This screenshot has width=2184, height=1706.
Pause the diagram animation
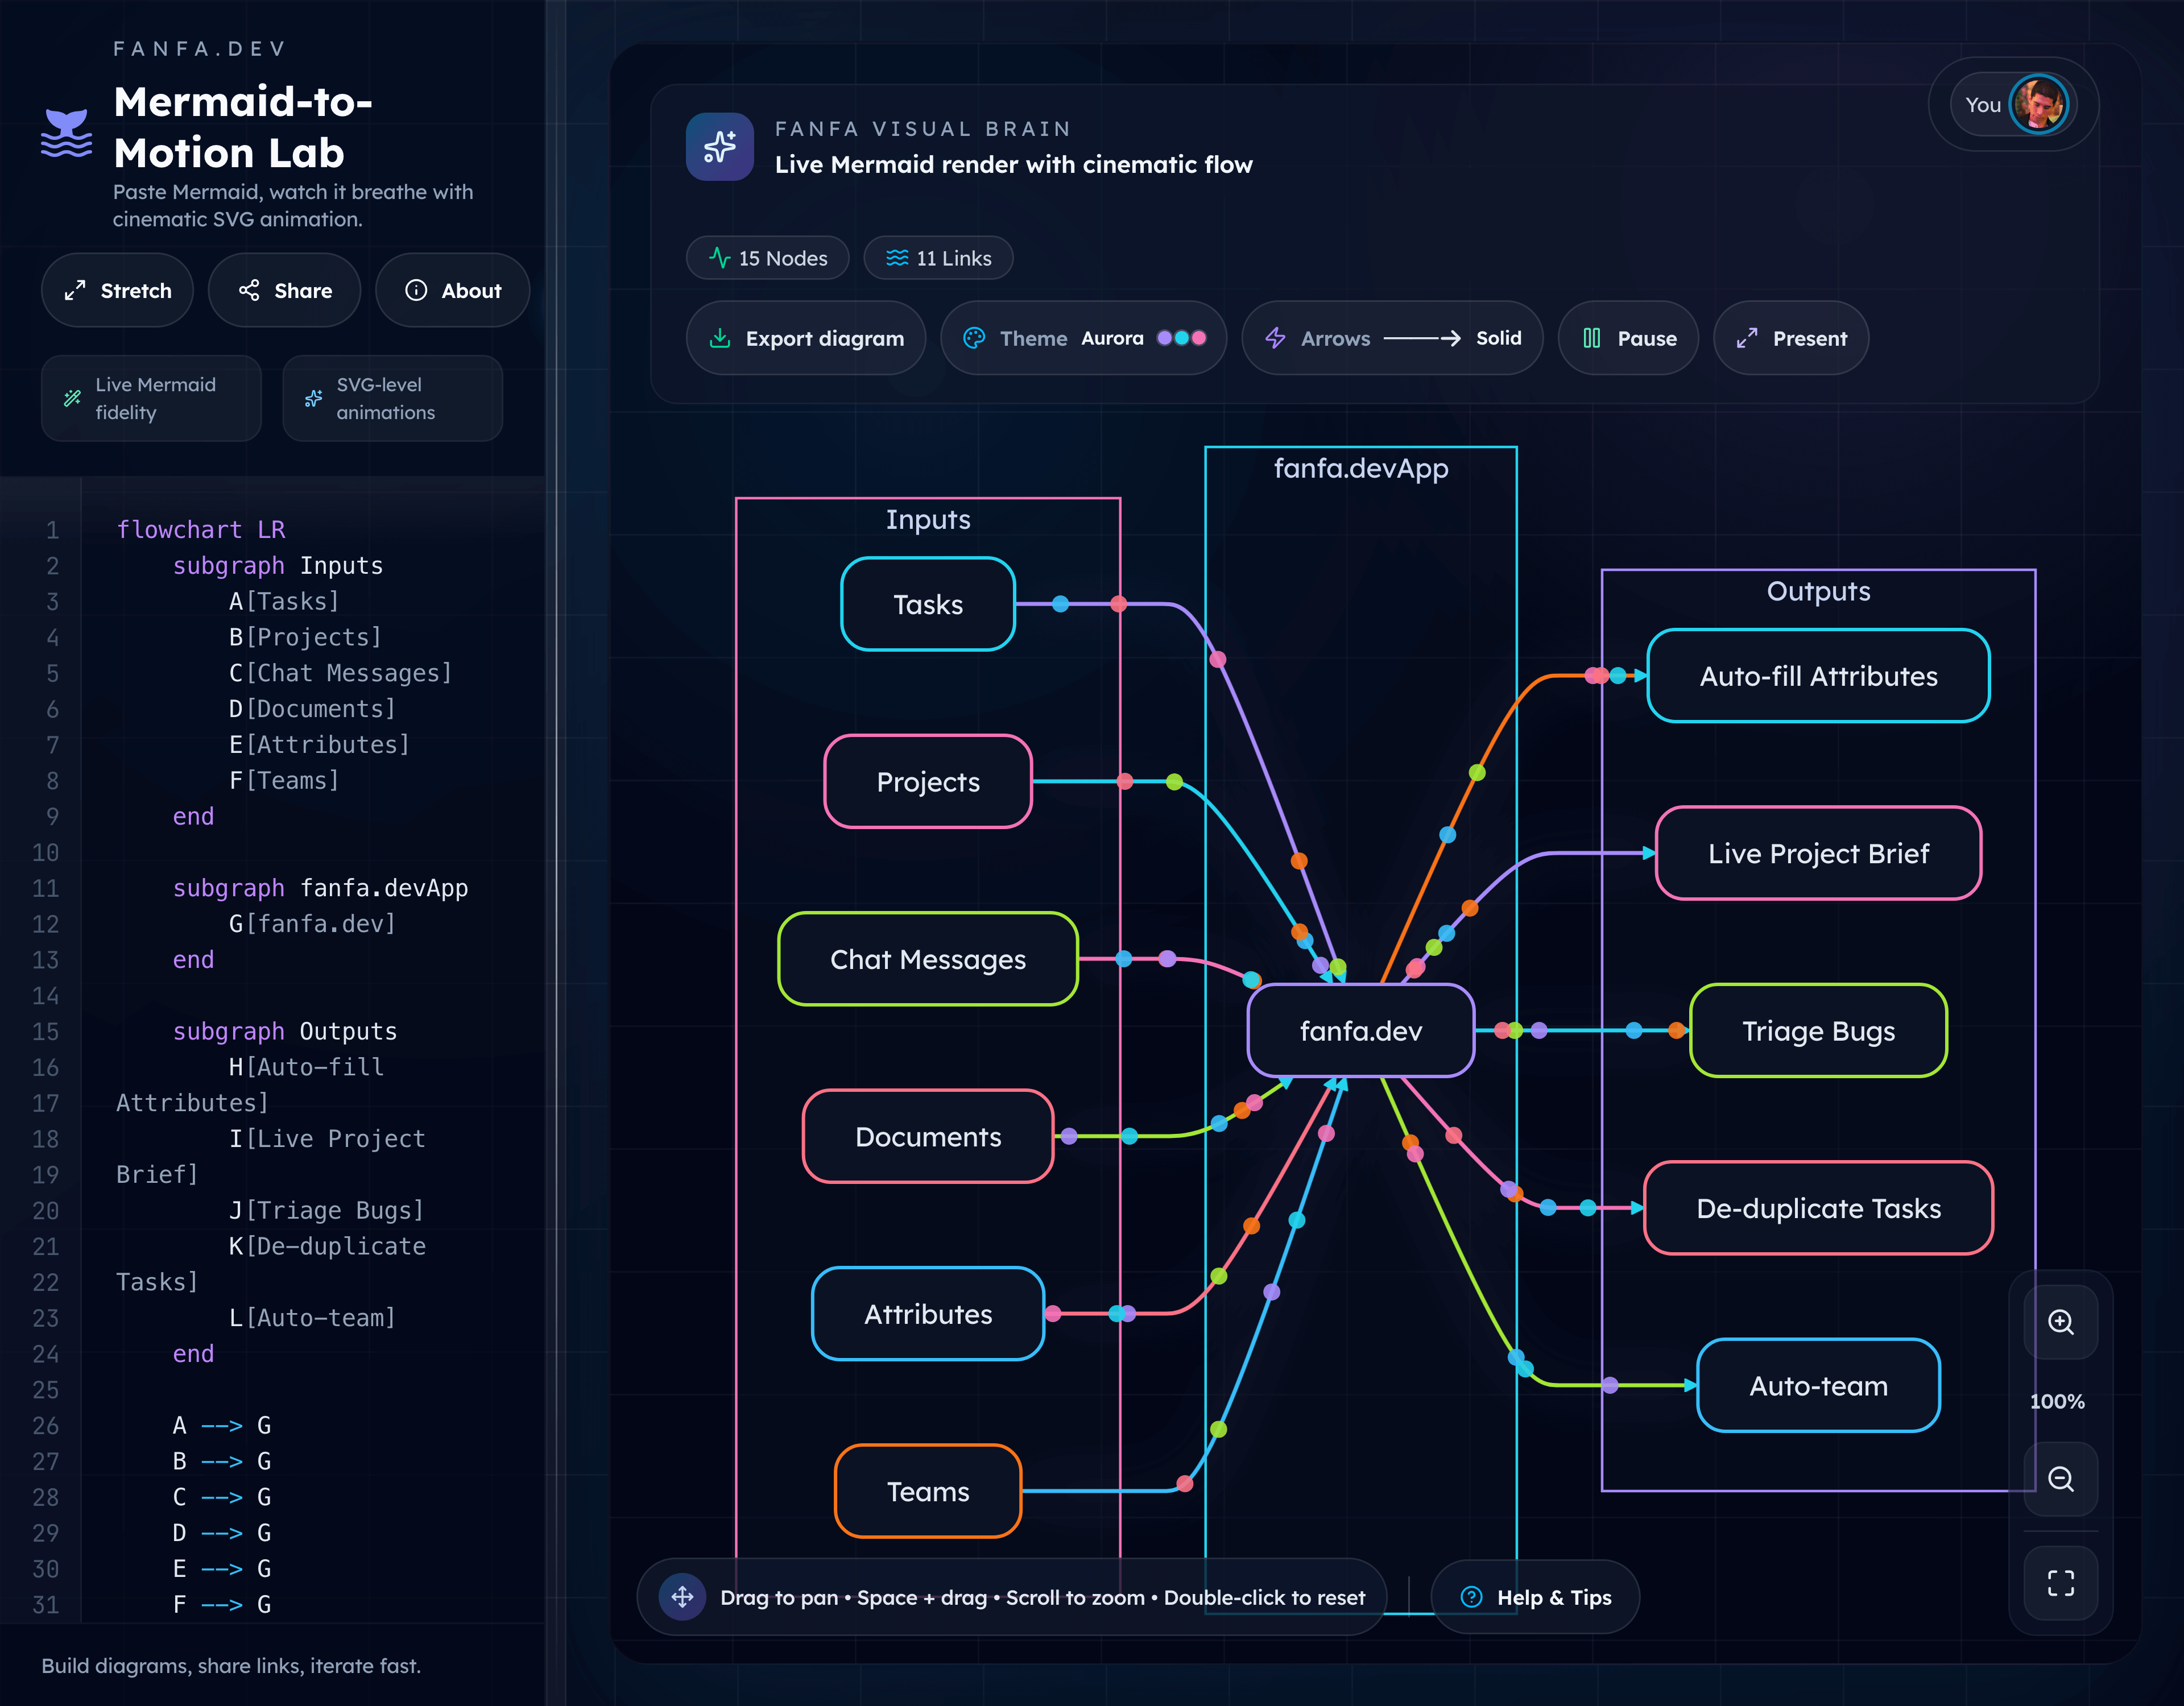pyautogui.click(x=1628, y=338)
